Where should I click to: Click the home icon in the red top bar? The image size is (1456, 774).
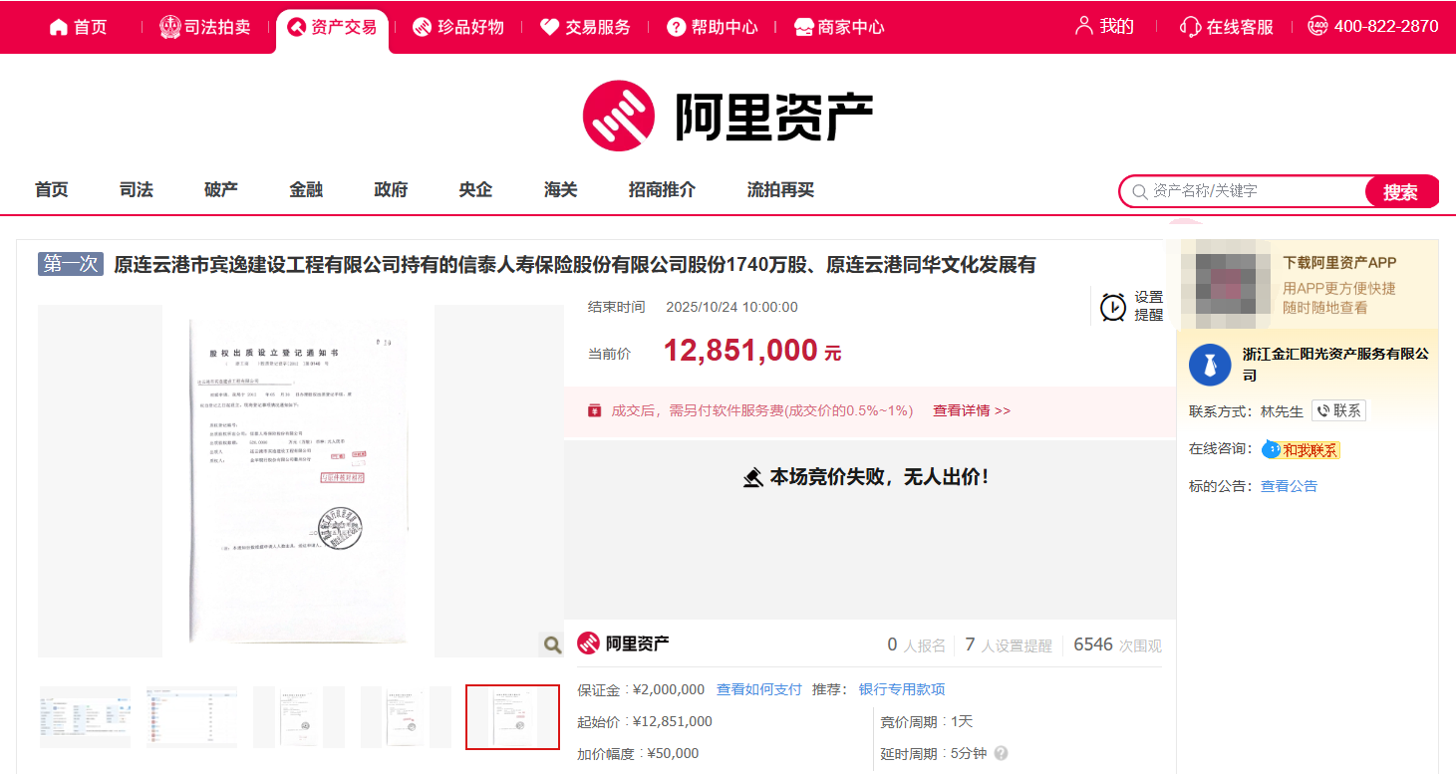pyautogui.click(x=59, y=27)
